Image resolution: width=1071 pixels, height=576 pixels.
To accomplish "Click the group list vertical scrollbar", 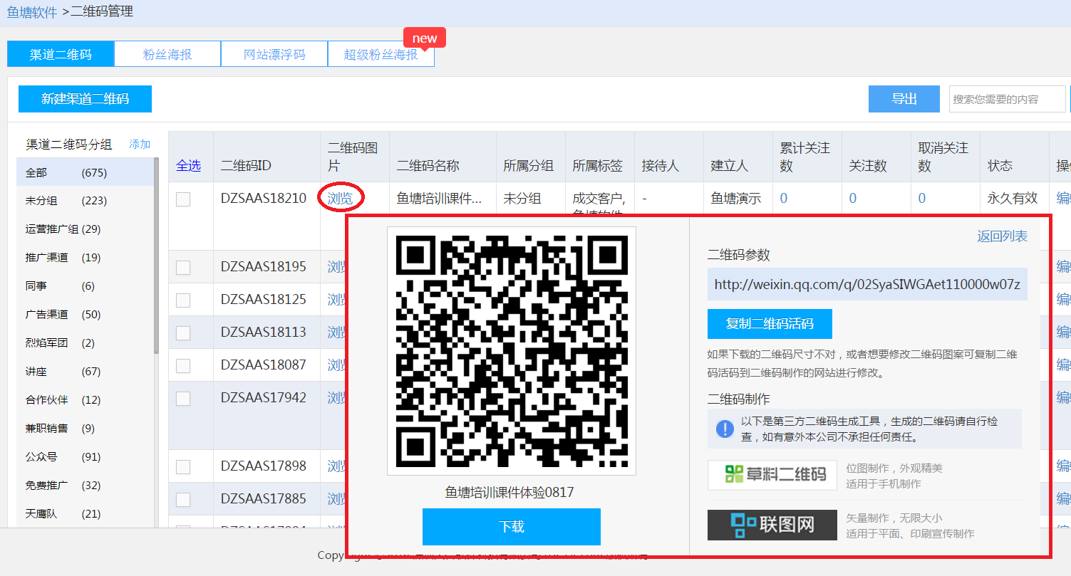I will point(157,256).
